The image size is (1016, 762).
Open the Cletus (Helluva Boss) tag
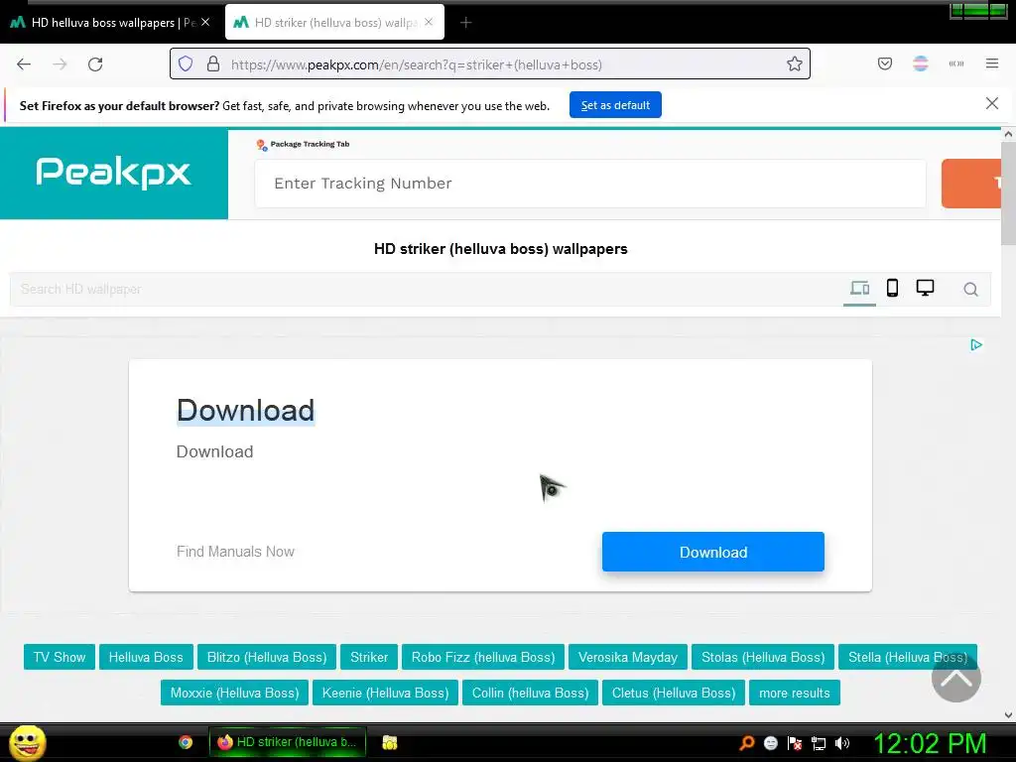(x=674, y=693)
